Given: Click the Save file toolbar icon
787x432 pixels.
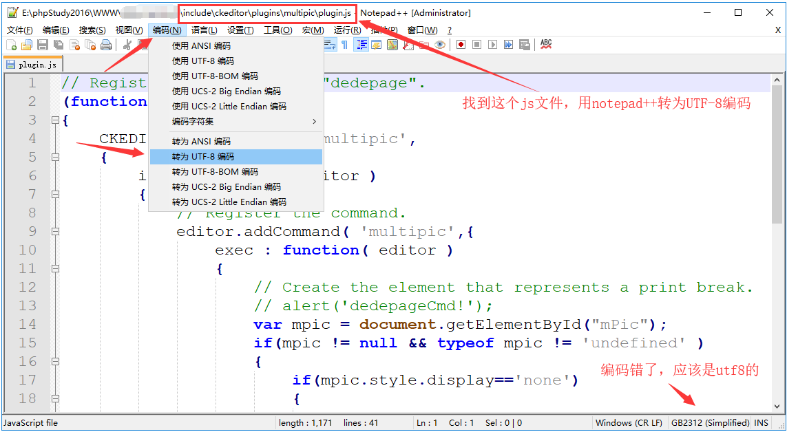Looking at the screenshot, I should 42,45.
